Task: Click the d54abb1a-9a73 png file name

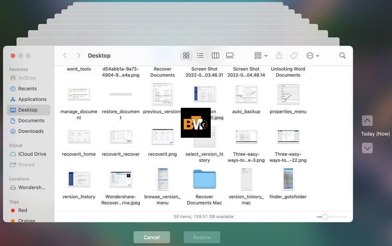Action: click(121, 72)
